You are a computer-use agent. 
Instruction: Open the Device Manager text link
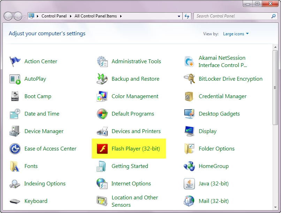point(44,131)
